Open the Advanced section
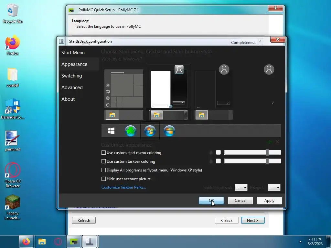 click(x=72, y=87)
